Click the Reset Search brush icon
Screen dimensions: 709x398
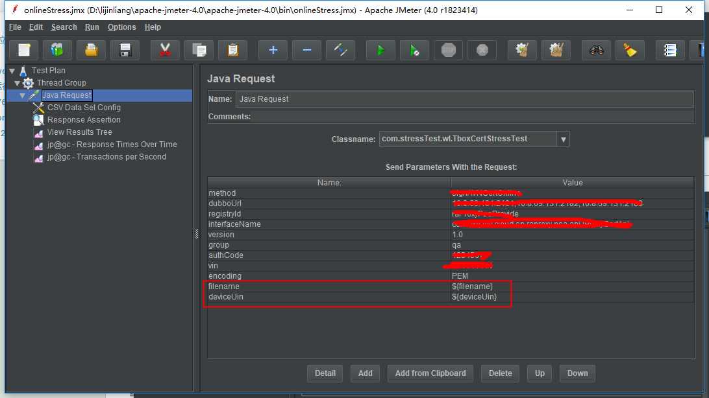click(x=630, y=50)
